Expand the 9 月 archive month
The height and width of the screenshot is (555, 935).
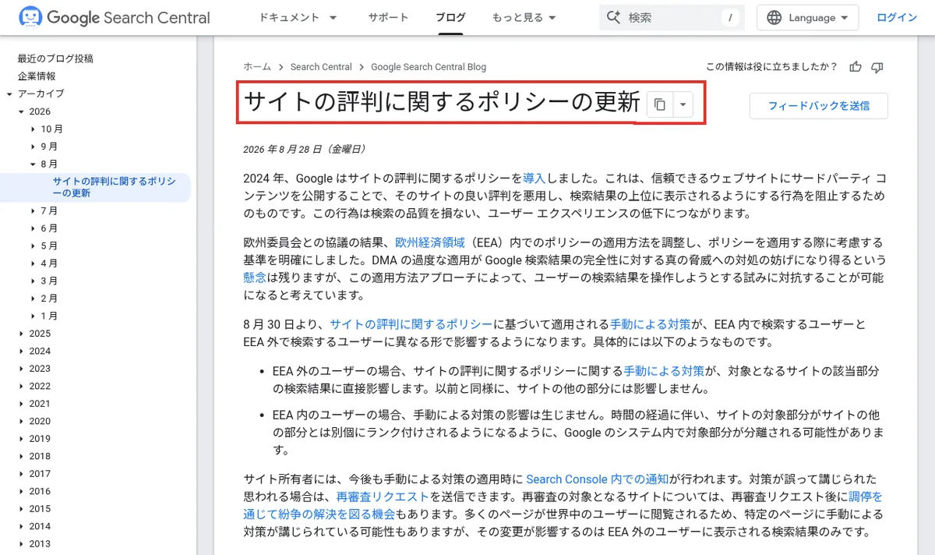[33, 147]
